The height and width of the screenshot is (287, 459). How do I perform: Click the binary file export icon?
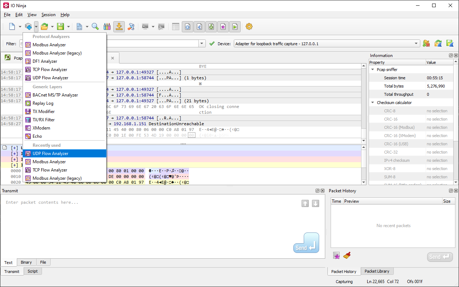tap(79, 27)
